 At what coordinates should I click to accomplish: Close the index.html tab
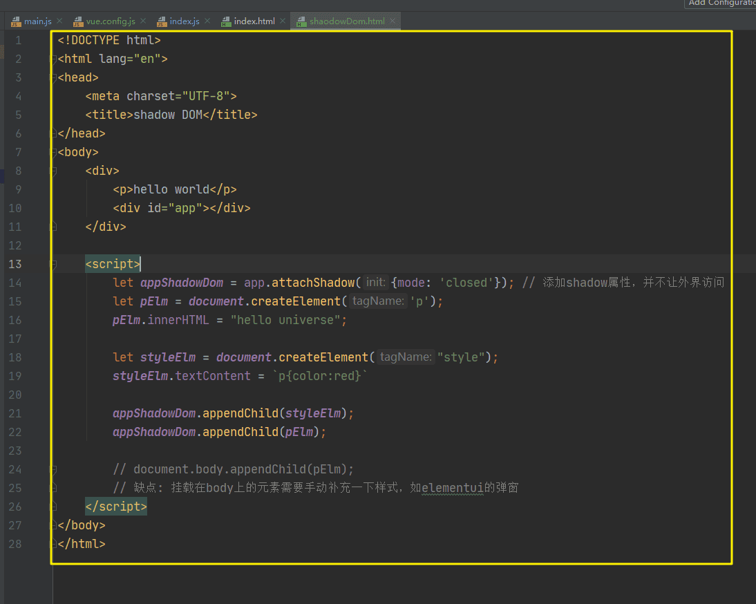[x=283, y=21]
